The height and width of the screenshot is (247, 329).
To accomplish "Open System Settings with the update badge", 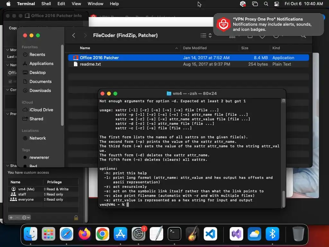I will coord(138,234).
